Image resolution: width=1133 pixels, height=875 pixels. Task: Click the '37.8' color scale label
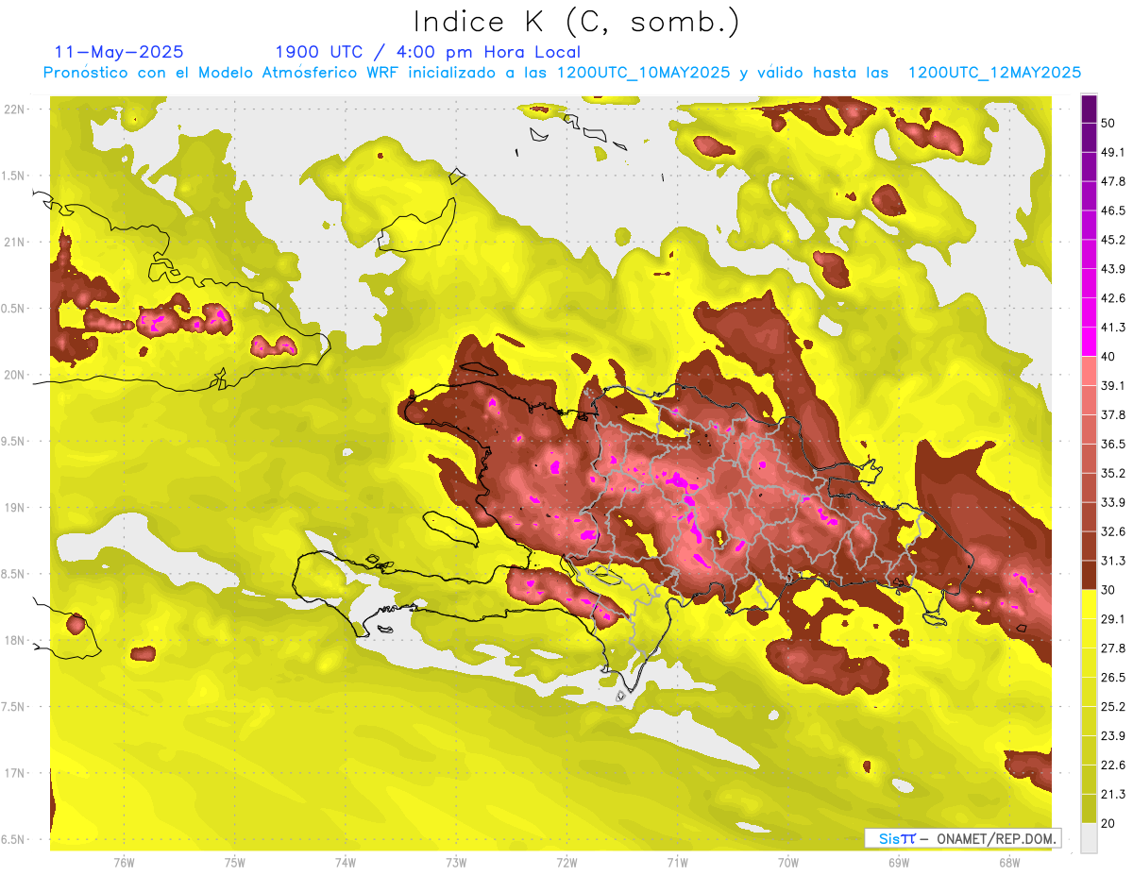pos(1113,415)
